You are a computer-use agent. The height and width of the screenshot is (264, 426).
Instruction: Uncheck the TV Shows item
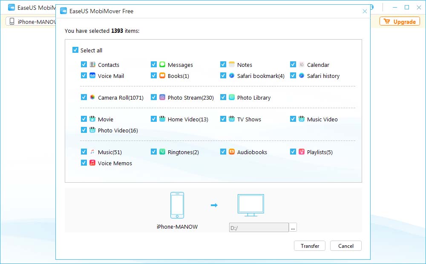[224, 119]
